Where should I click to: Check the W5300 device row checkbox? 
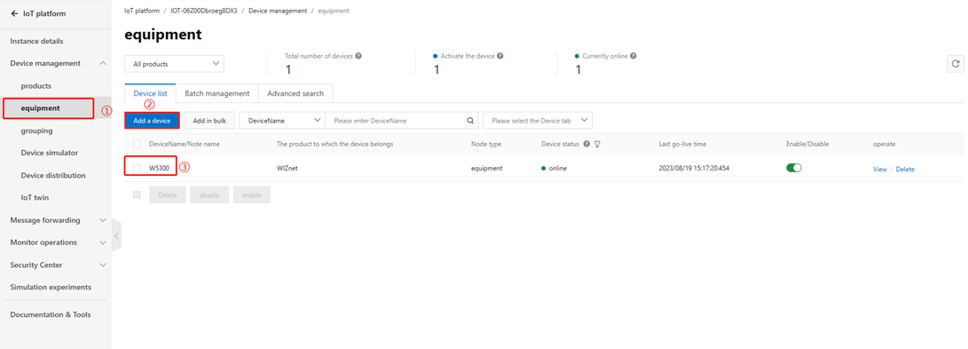(x=137, y=169)
